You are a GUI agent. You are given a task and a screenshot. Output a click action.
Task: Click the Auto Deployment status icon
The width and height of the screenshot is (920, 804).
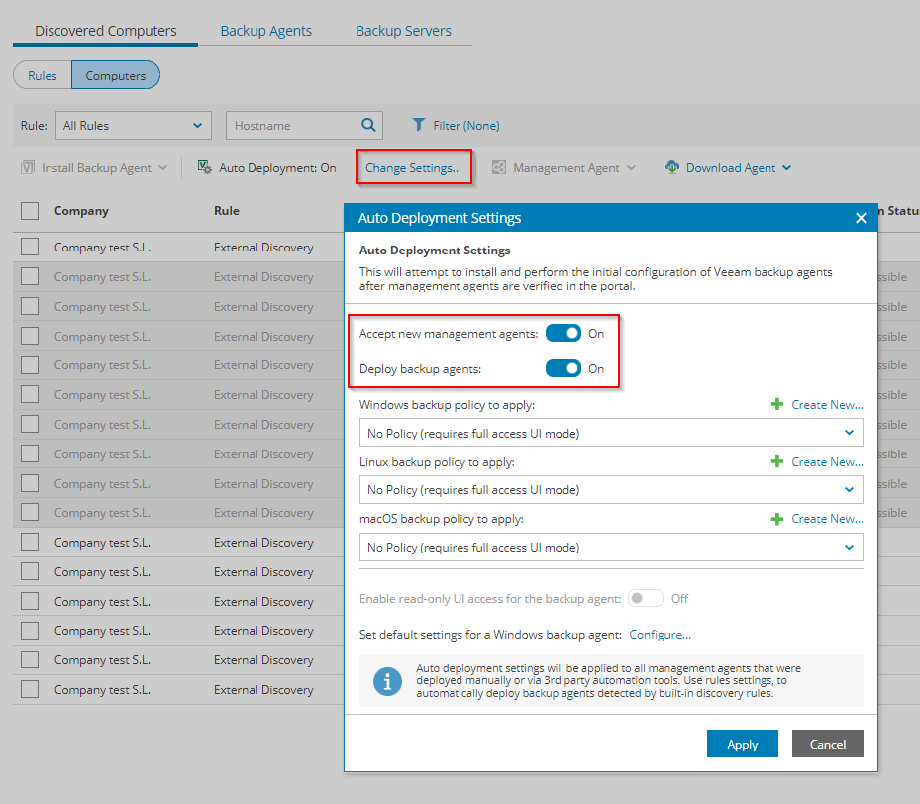click(x=204, y=167)
